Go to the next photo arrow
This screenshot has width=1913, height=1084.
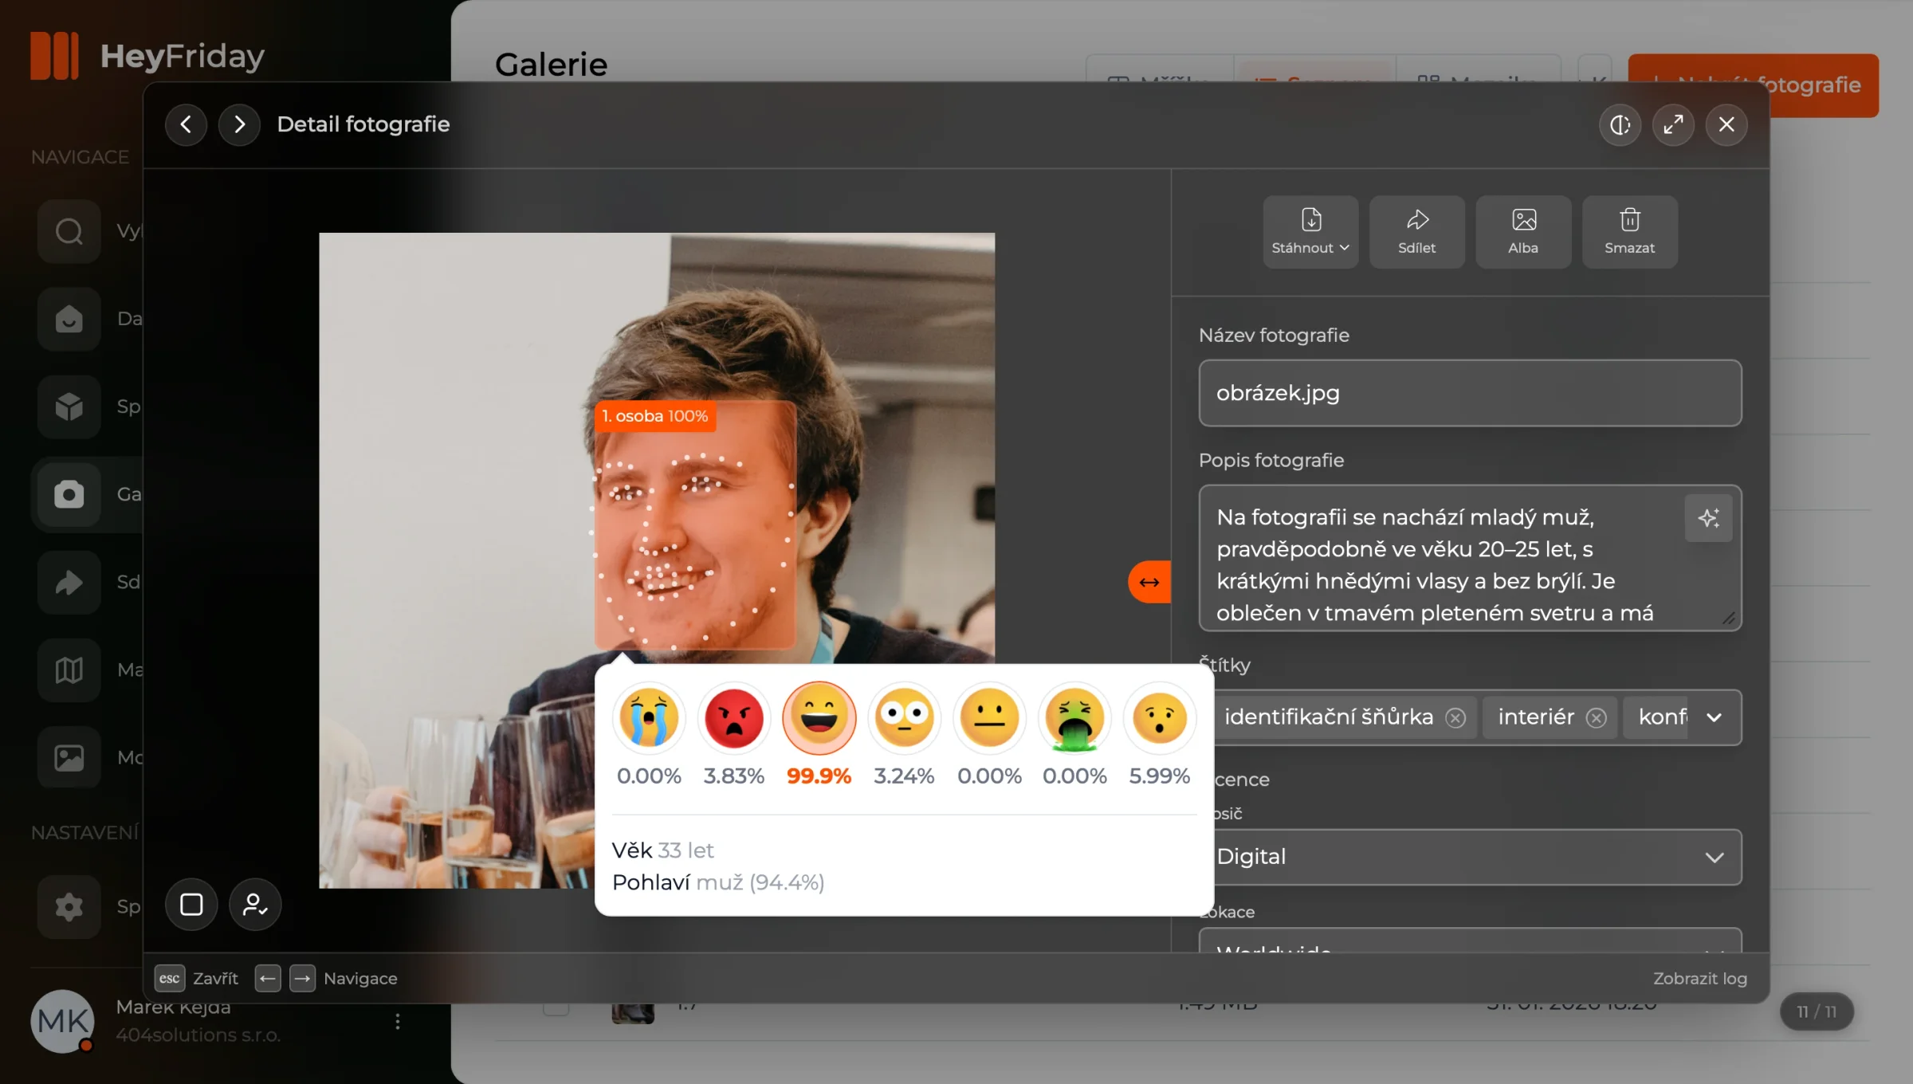[239, 124]
